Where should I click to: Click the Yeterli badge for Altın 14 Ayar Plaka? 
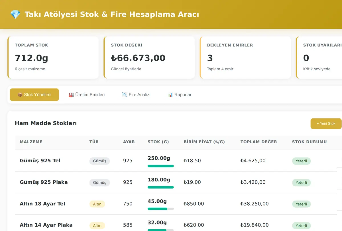(302, 226)
